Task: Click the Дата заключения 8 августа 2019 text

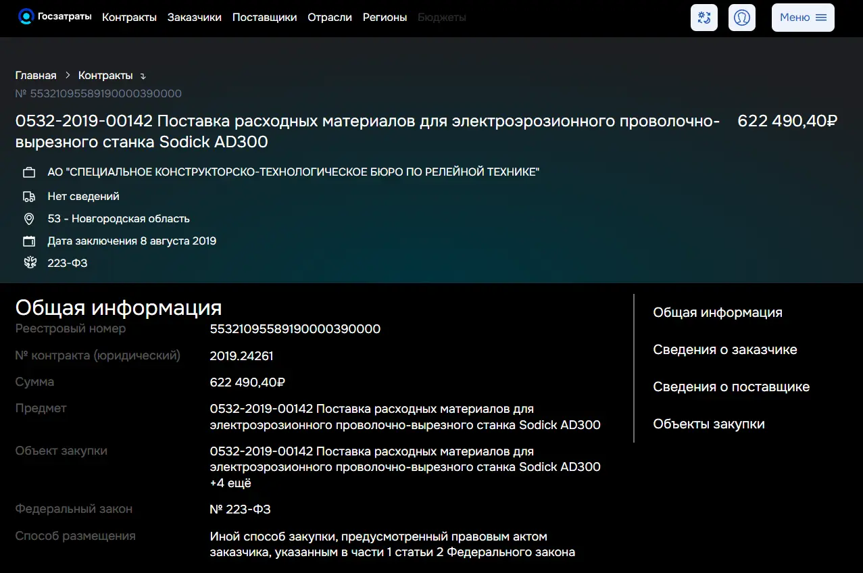Action: tap(132, 241)
